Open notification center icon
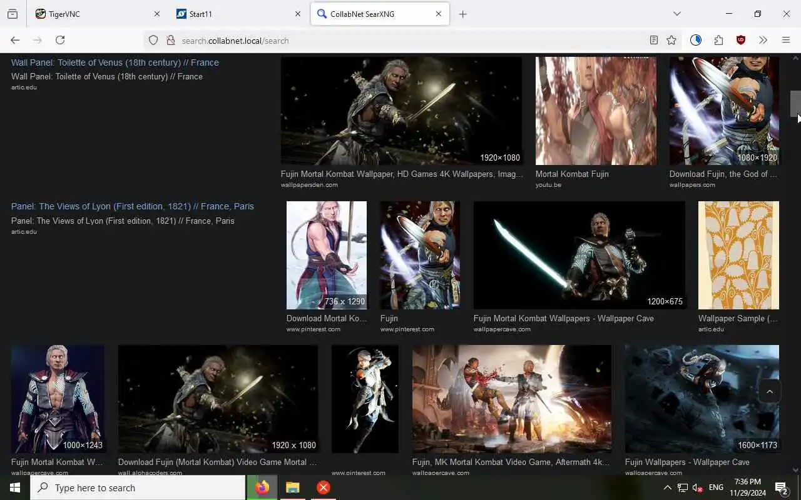801x500 pixels. pos(781,487)
